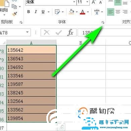Open fill color dropdown arrow
This screenshot has height=131, width=131.
point(77,12)
